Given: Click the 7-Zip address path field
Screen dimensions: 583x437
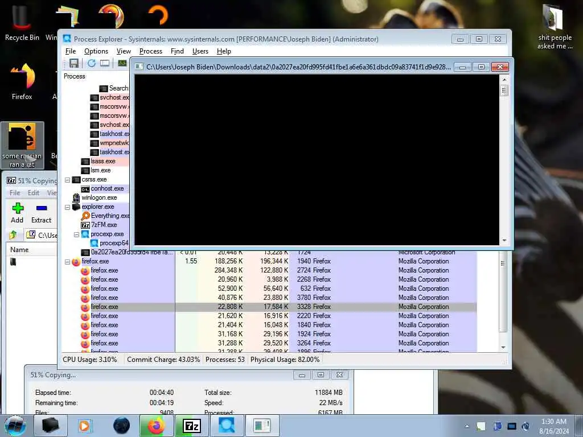Looking at the screenshot, I should click(42, 235).
